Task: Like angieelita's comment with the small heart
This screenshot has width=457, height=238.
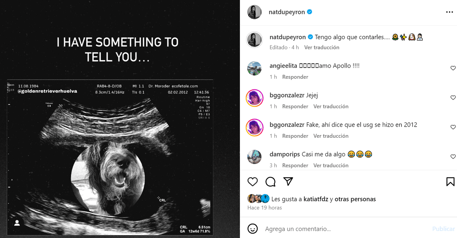Action: coord(453,68)
